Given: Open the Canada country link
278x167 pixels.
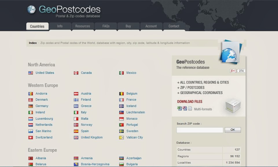Looking at the screenshot, I should click(x=86, y=73).
